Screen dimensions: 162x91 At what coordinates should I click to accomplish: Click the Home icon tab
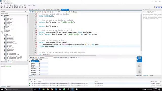click(x=2, y=3)
